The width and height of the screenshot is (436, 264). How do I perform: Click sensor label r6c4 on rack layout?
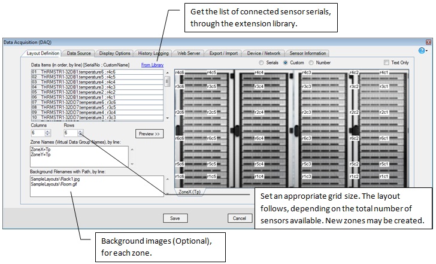coord(259,138)
